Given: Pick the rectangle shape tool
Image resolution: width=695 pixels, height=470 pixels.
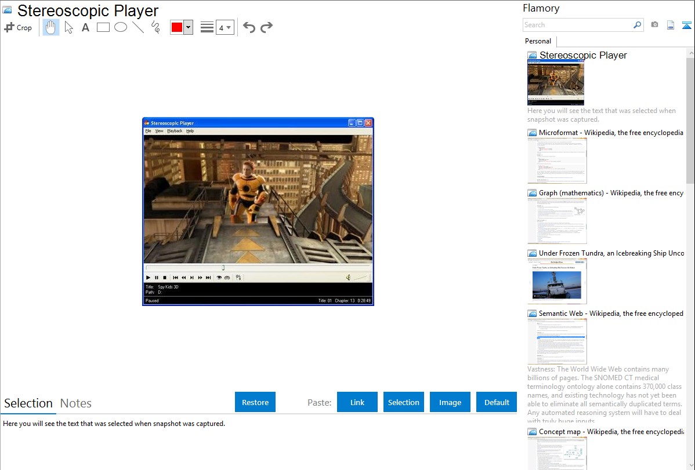Looking at the screenshot, I should click(103, 27).
